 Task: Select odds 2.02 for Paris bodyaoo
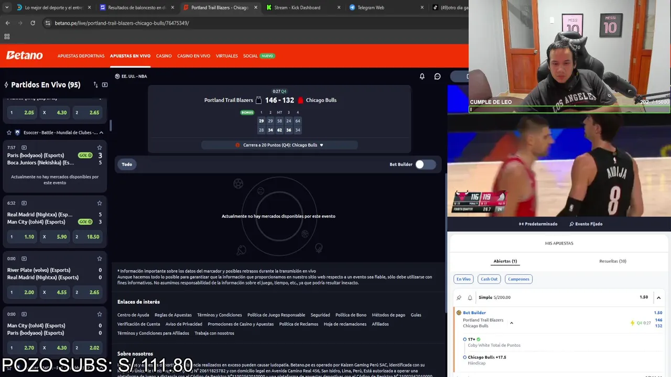click(x=88, y=348)
